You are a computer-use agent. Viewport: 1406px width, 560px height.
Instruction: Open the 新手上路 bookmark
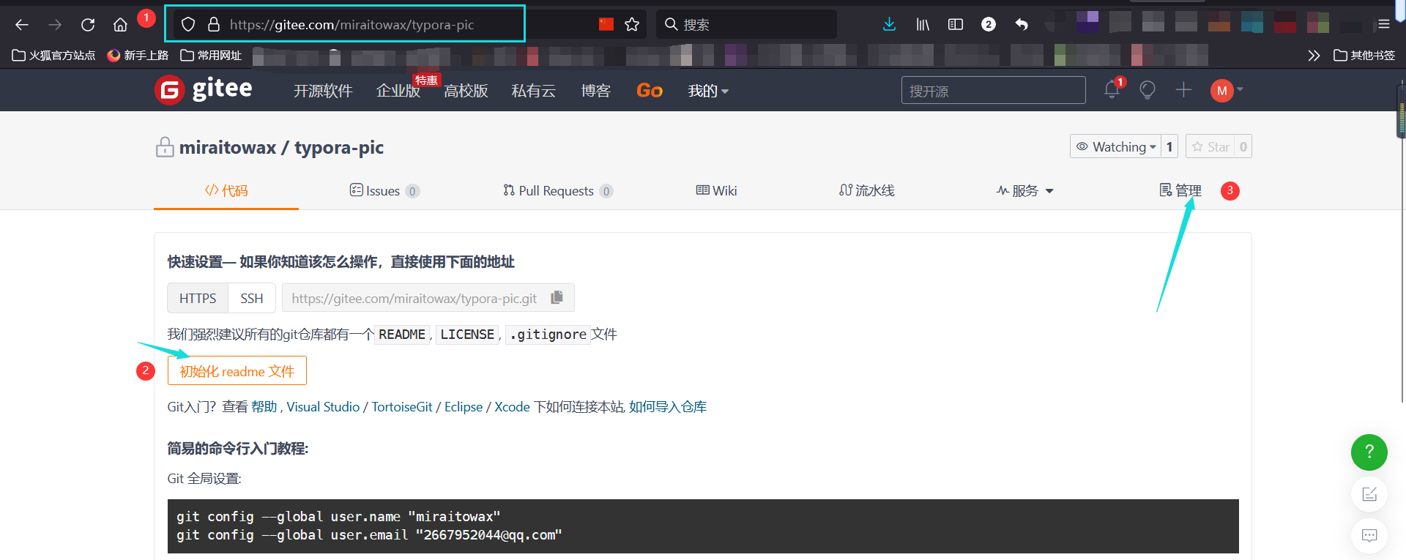(x=138, y=56)
